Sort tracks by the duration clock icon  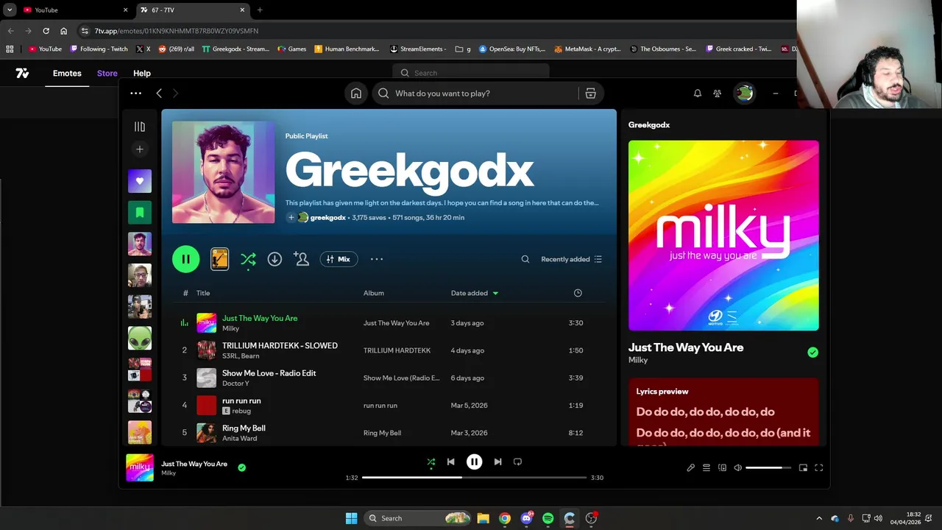pos(578,293)
